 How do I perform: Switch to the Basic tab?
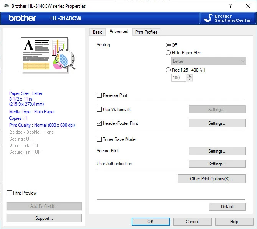tap(98, 32)
